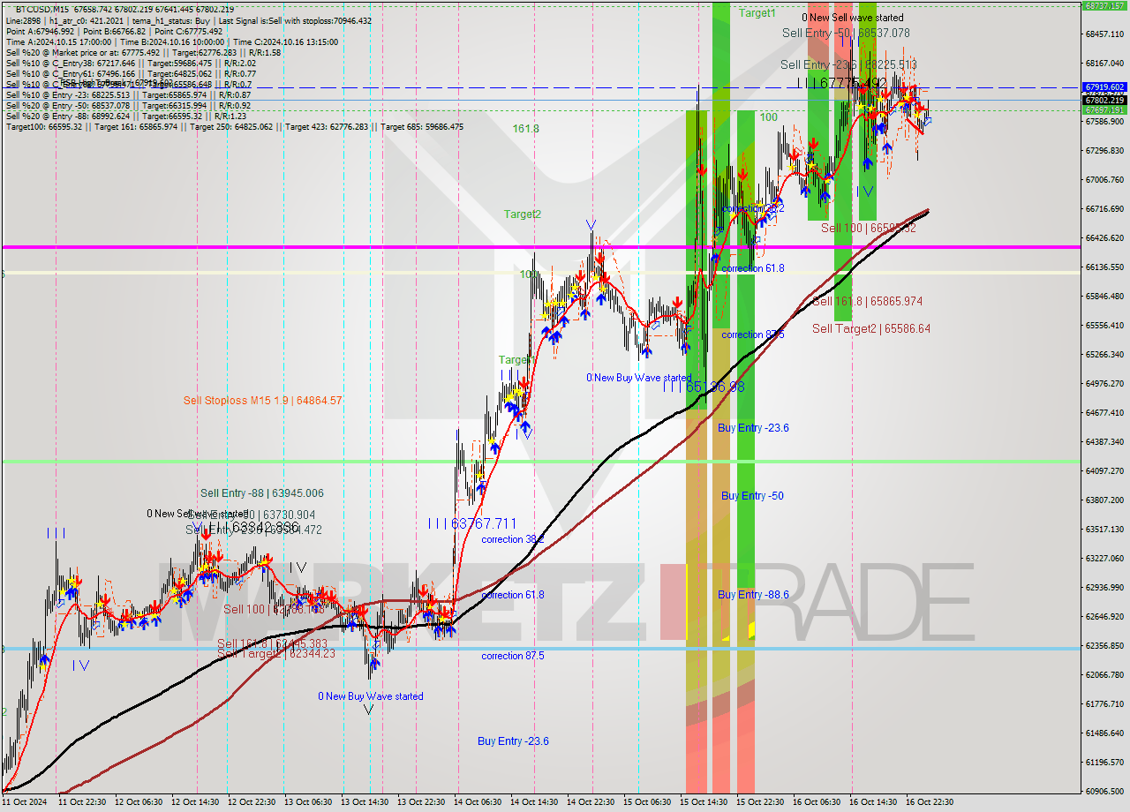Image resolution: width=1130 pixels, height=812 pixels.
Task: Click the 'Sell 100 | 66595.32' label
Action: (869, 228)
